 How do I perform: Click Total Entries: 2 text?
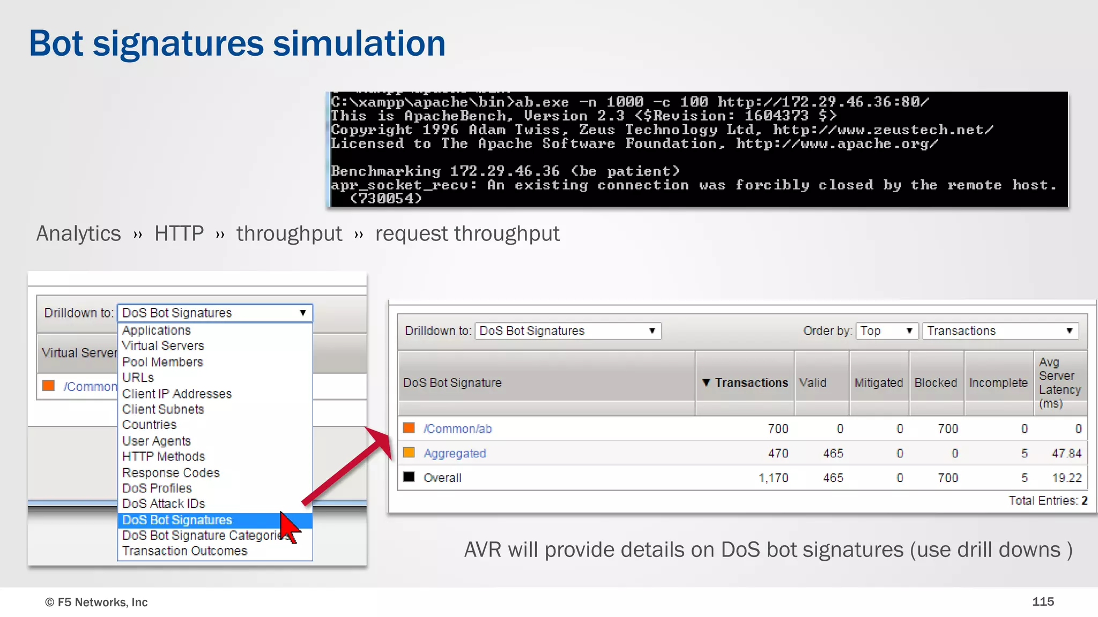pos(1048,501)
